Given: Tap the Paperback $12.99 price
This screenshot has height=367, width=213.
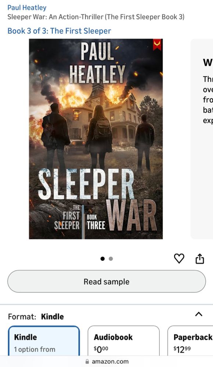Looking at the screenshot, I should [x=182, y=349].
